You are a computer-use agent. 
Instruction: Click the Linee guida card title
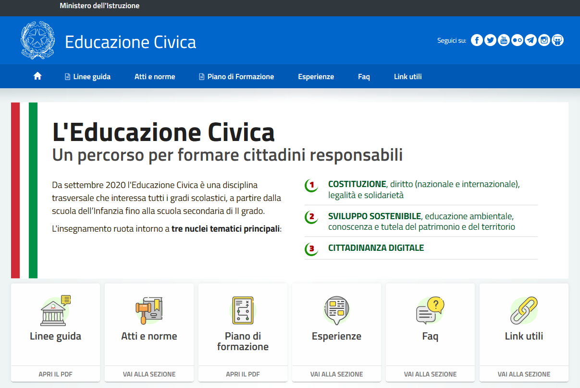[55, 336]
